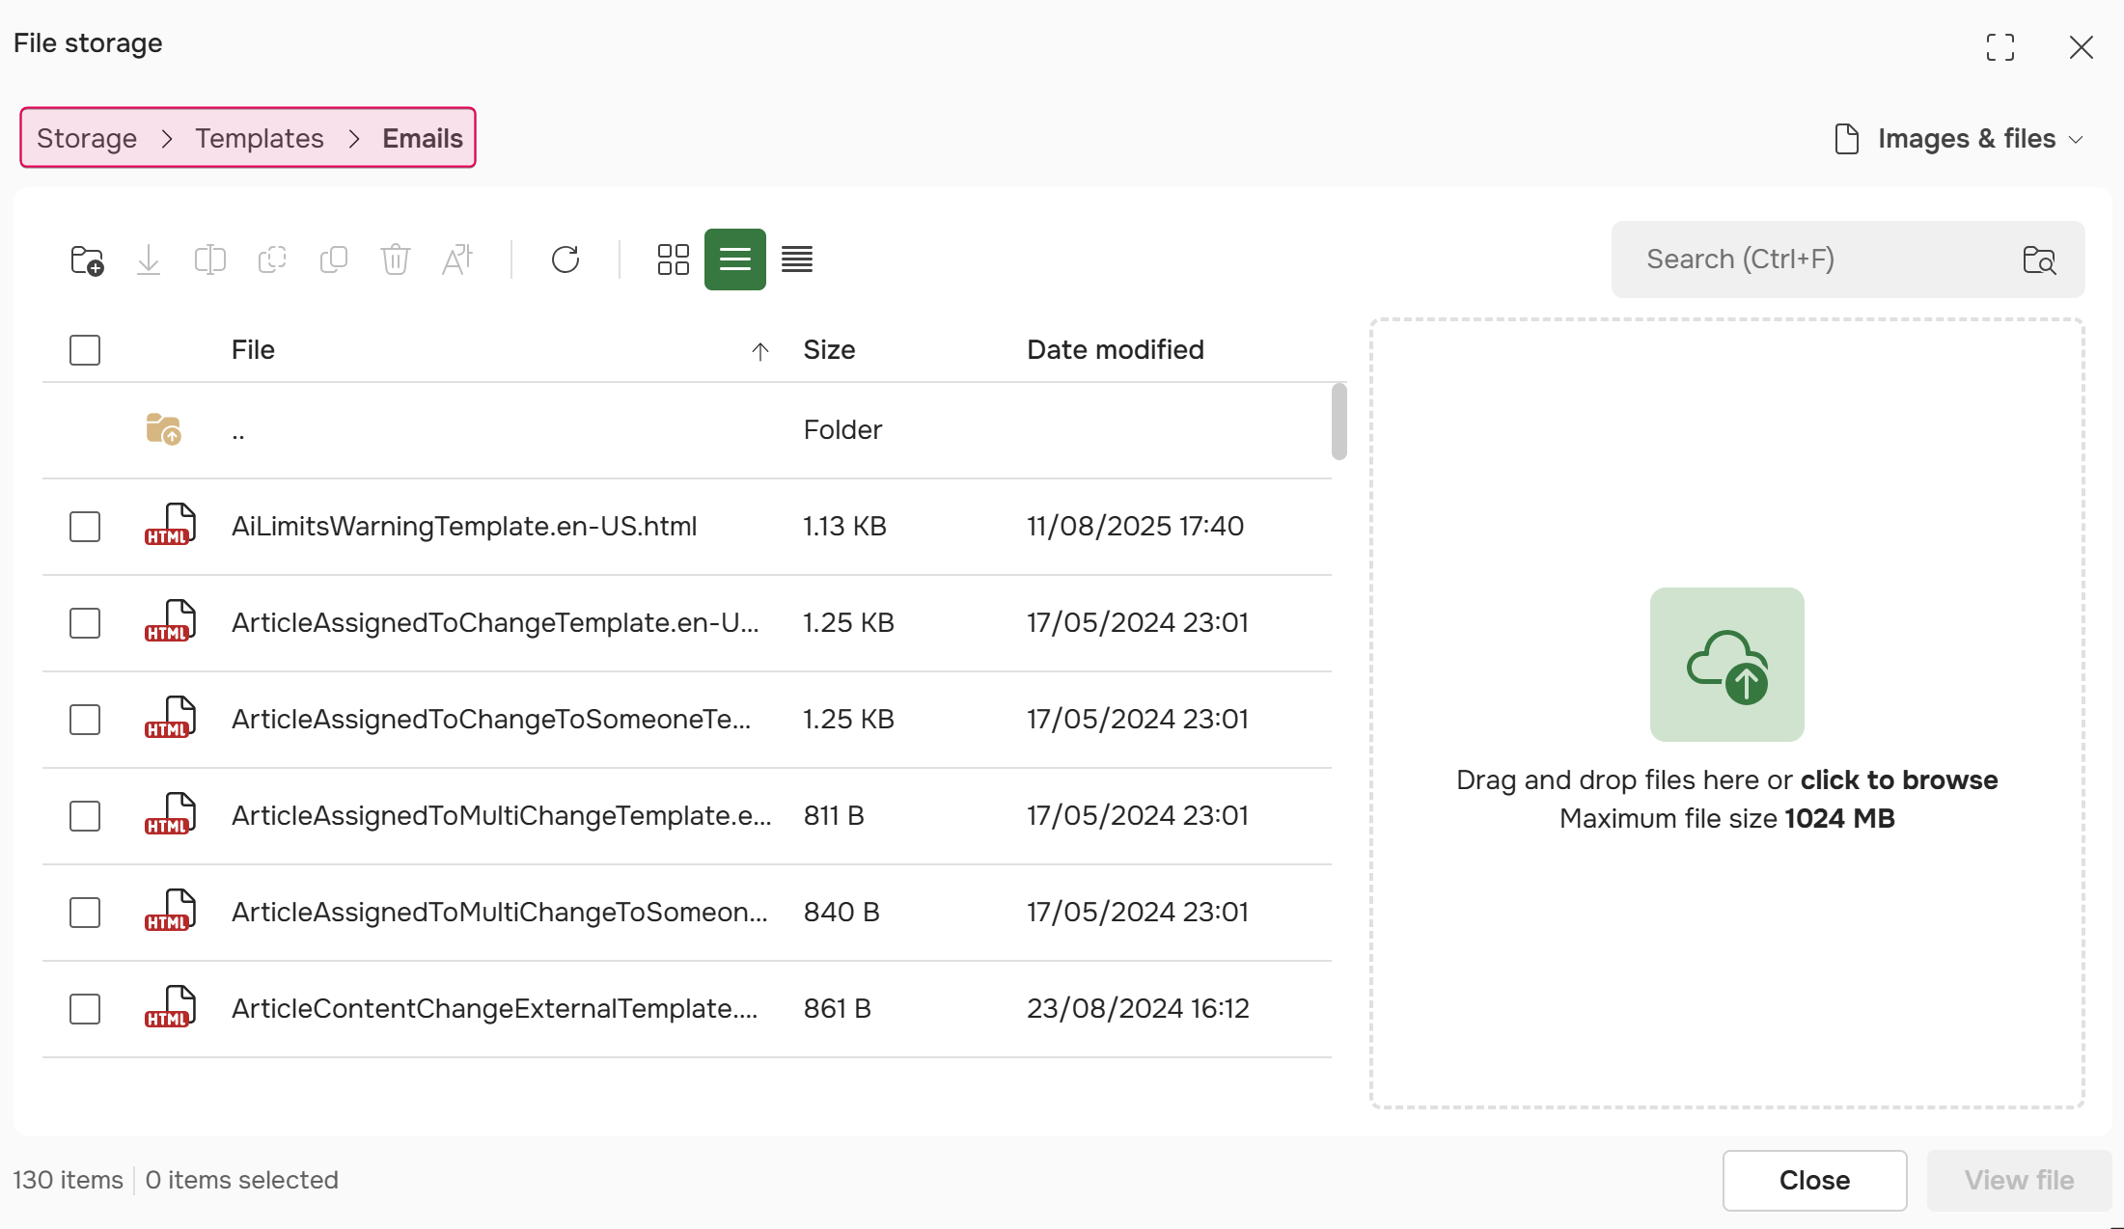Refresh the file list
2124x1229 pixels.
565,259
